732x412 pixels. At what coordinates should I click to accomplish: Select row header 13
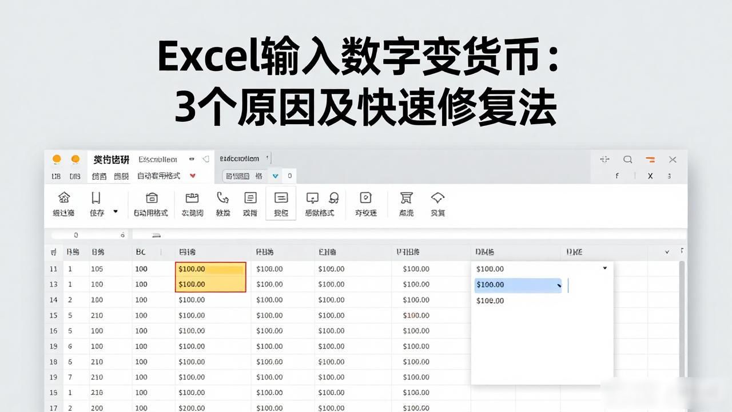[x=53, y=284]
